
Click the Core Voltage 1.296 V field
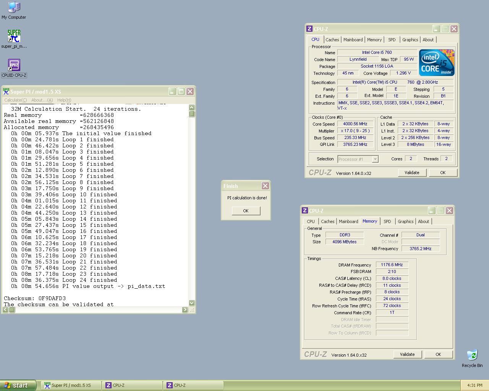point(403,73)
